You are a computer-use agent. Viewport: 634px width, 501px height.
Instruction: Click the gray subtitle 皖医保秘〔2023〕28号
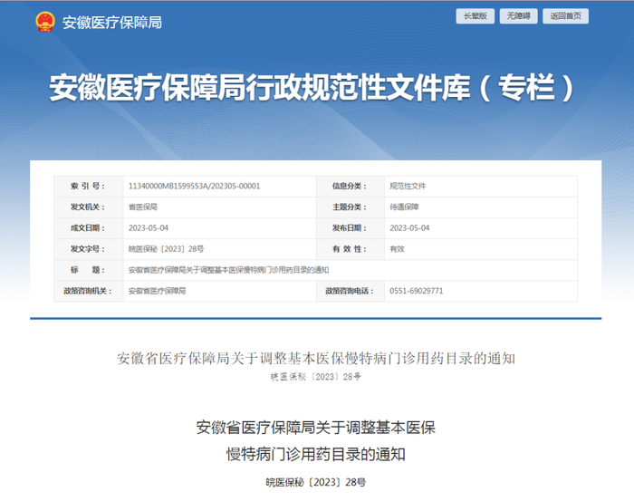[316, 377]
